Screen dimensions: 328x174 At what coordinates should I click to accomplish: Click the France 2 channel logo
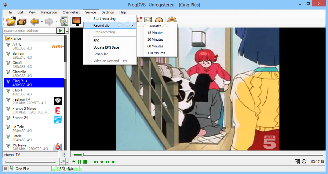57,110
